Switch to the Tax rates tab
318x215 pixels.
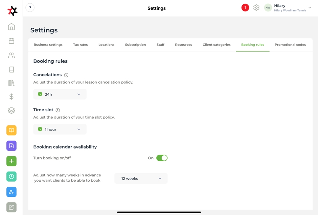click(x=80, y=45)
